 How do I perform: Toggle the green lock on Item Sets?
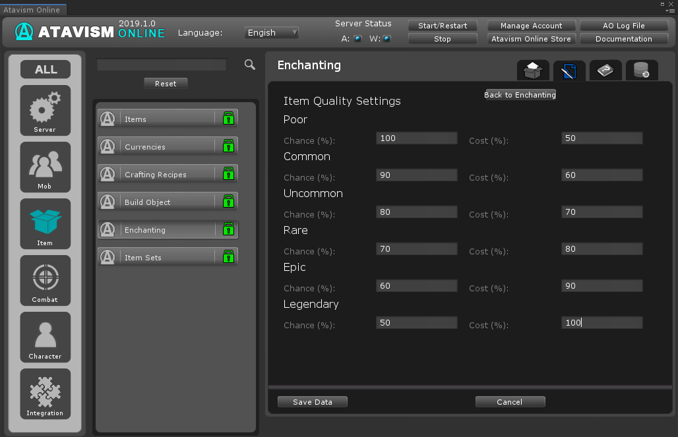228,257
